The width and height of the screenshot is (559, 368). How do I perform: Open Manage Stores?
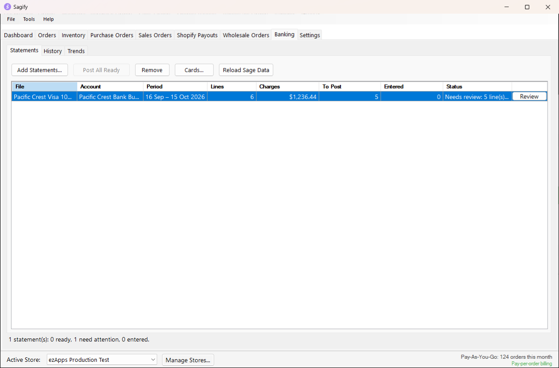[x=188, y=360]
